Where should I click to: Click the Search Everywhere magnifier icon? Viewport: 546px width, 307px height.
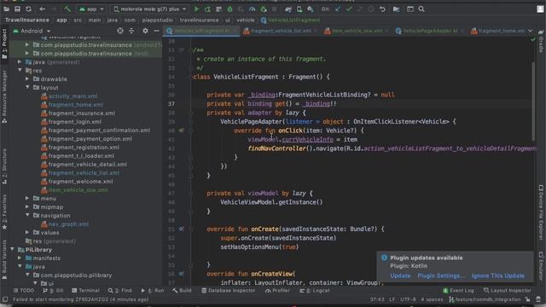click(x=421, y=9)
